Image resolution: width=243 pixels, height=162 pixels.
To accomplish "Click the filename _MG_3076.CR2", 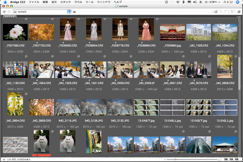I will (199, 83).
